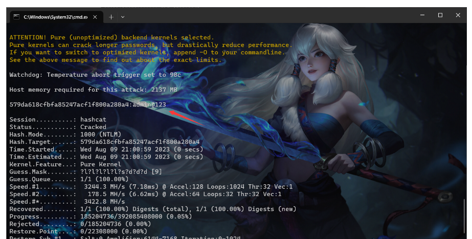This screenshot has height=239, width=472.
Task: Click the Speed.#2 178.5 MH/s line
Action: click(x=145, y=194)
